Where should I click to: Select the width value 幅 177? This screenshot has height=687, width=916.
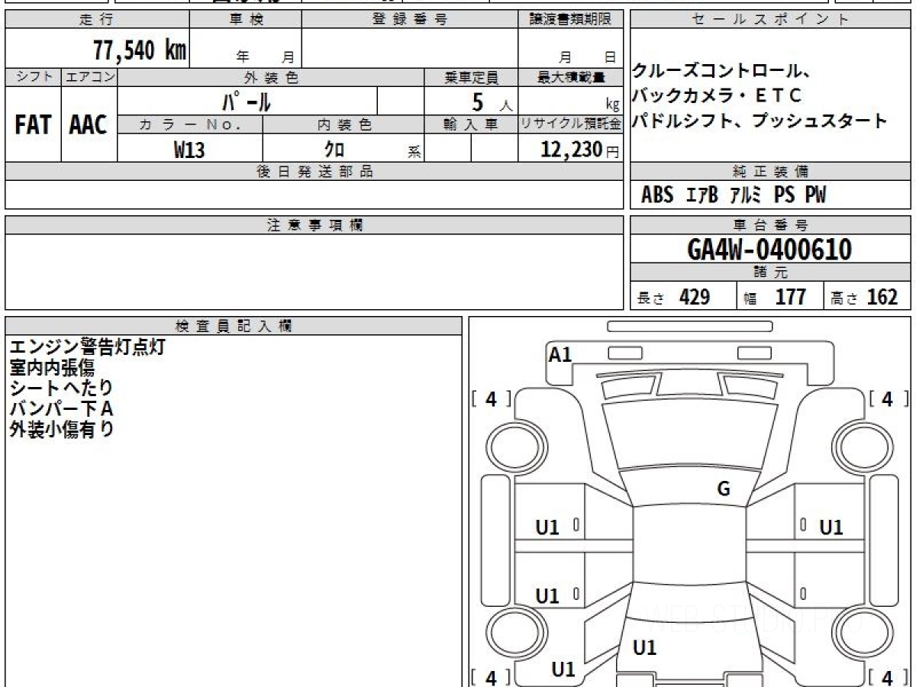pos(775,297)
